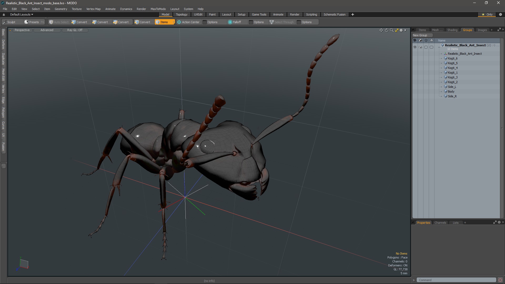This screenshot has width=505, height=284.
Task: Switch to the Topology tab
Action: [182, 14]
